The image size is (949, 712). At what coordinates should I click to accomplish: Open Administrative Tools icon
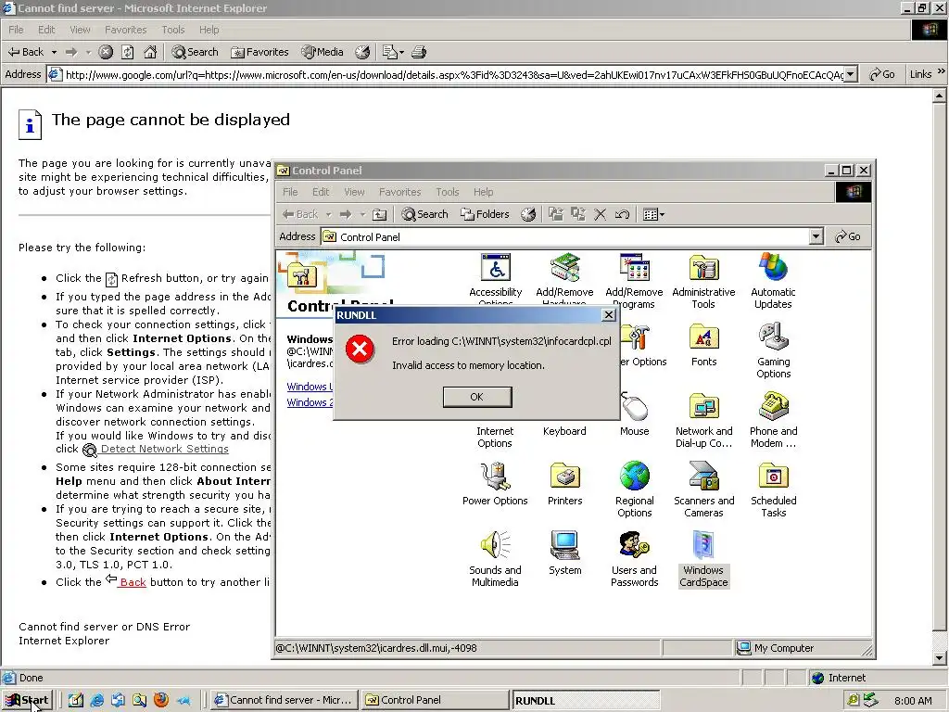point(703,281)
